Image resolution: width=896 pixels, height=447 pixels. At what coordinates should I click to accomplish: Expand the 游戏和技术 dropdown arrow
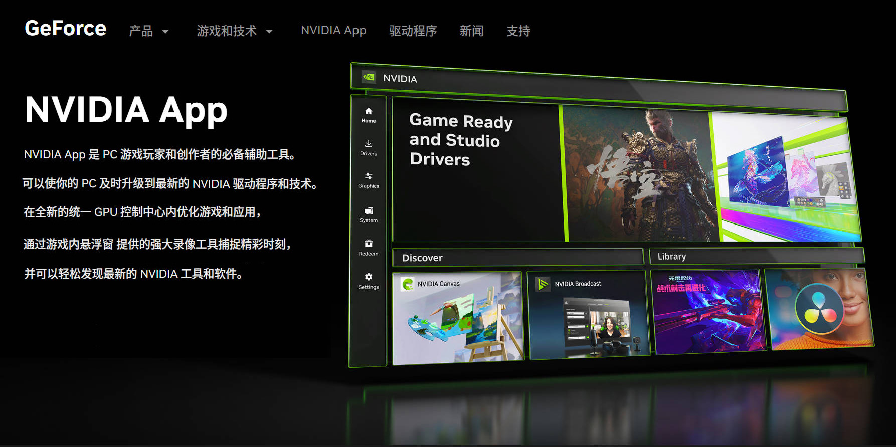click(x=269, y=32)
